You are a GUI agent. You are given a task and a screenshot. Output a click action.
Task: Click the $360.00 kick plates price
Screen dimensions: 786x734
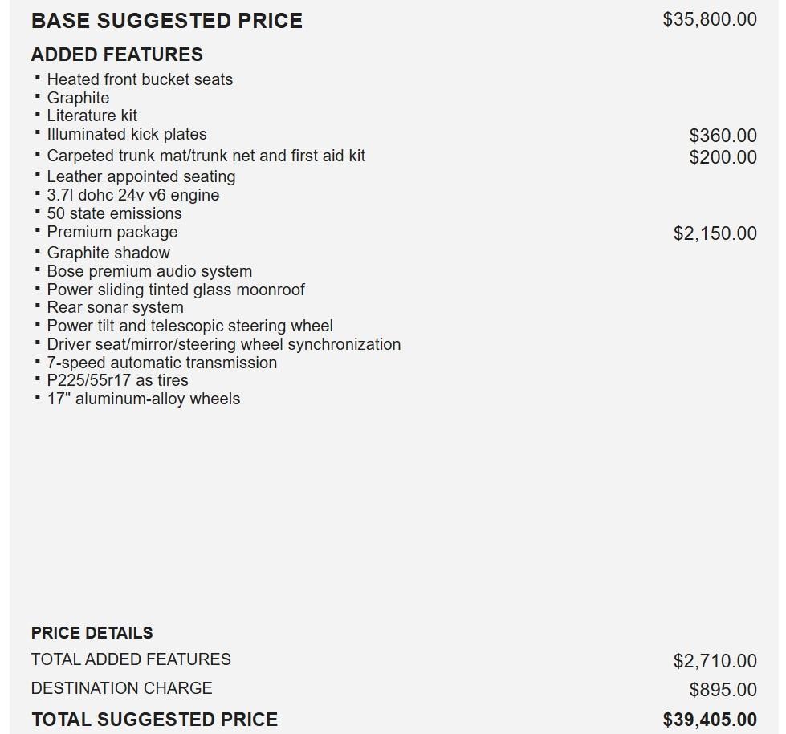coord(723,136)
